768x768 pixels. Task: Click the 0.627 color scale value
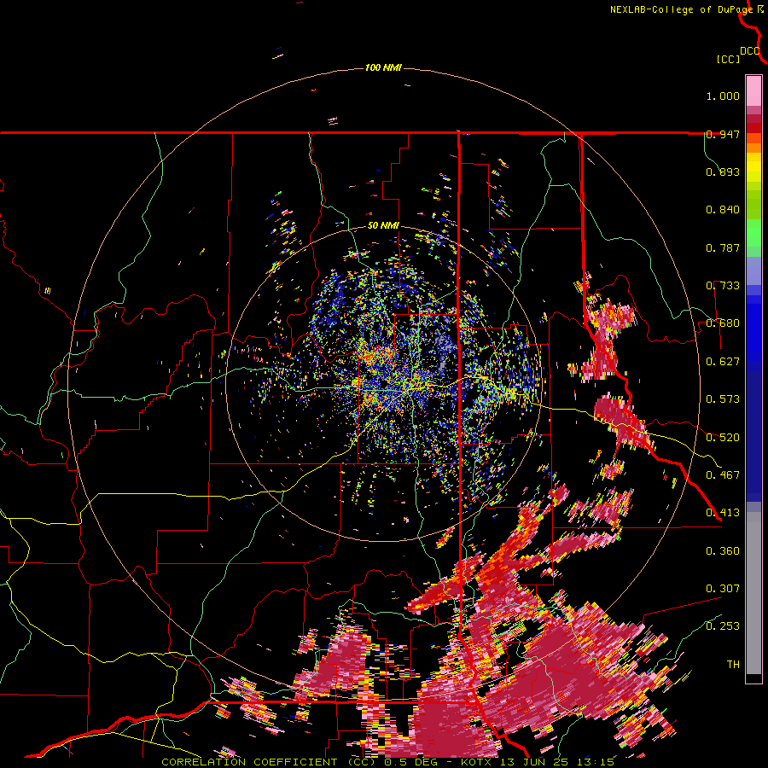723,362
